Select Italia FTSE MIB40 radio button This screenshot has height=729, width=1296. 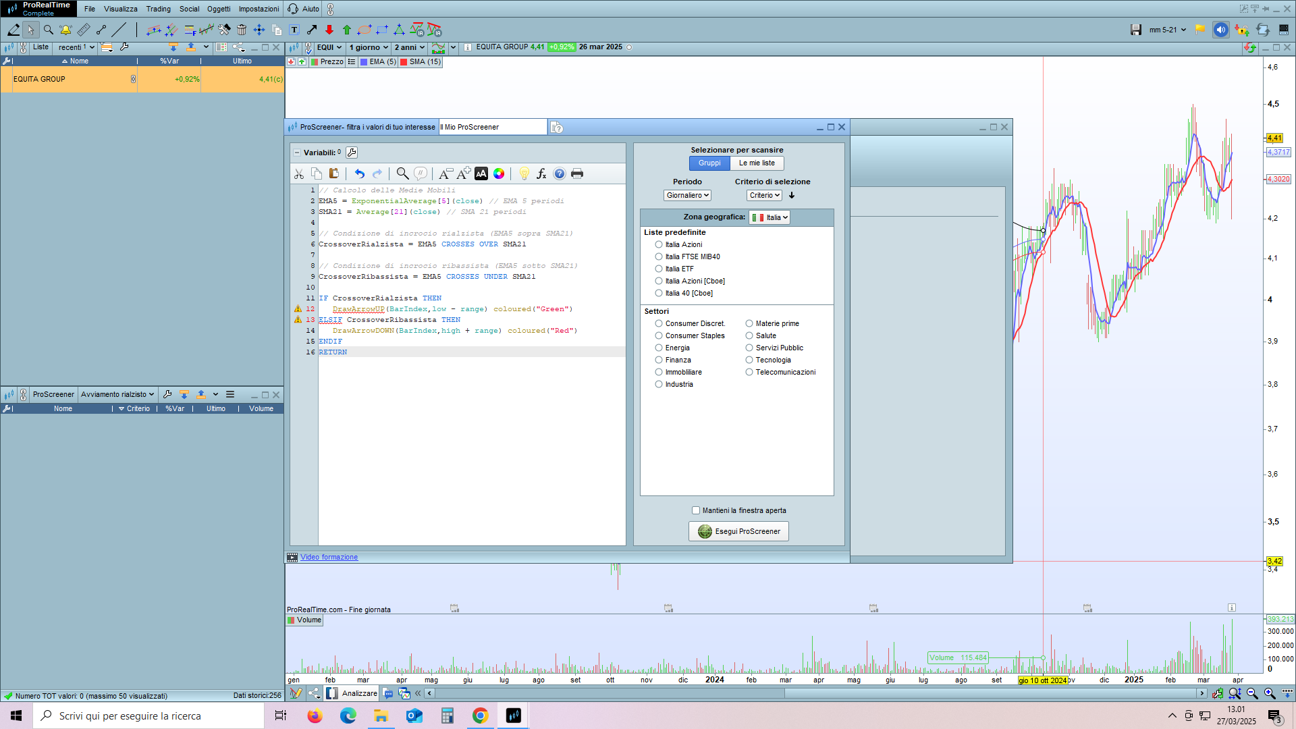pos(659,256)
